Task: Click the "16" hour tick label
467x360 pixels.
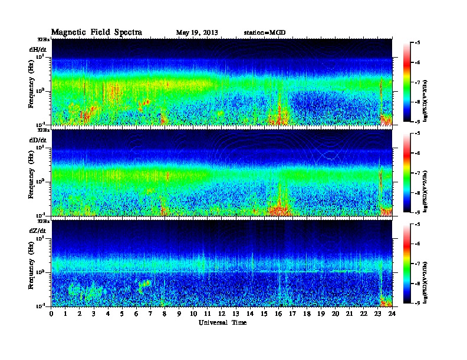Action: tap(278, 314)
